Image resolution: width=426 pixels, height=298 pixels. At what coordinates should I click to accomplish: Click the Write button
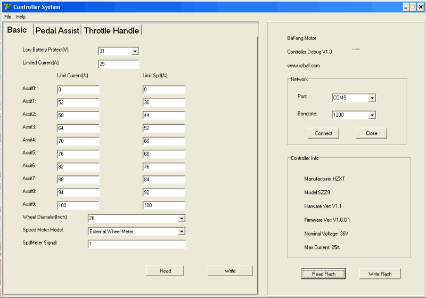click(230, 271)
